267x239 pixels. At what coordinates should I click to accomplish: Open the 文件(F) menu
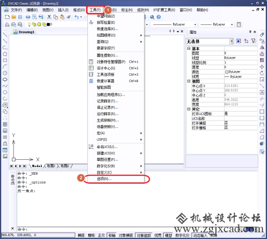(x=16, y=10)
